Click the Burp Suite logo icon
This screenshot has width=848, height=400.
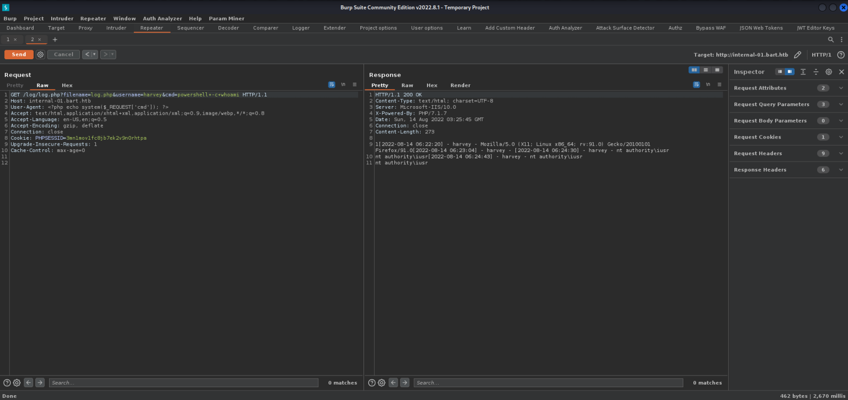6,7
